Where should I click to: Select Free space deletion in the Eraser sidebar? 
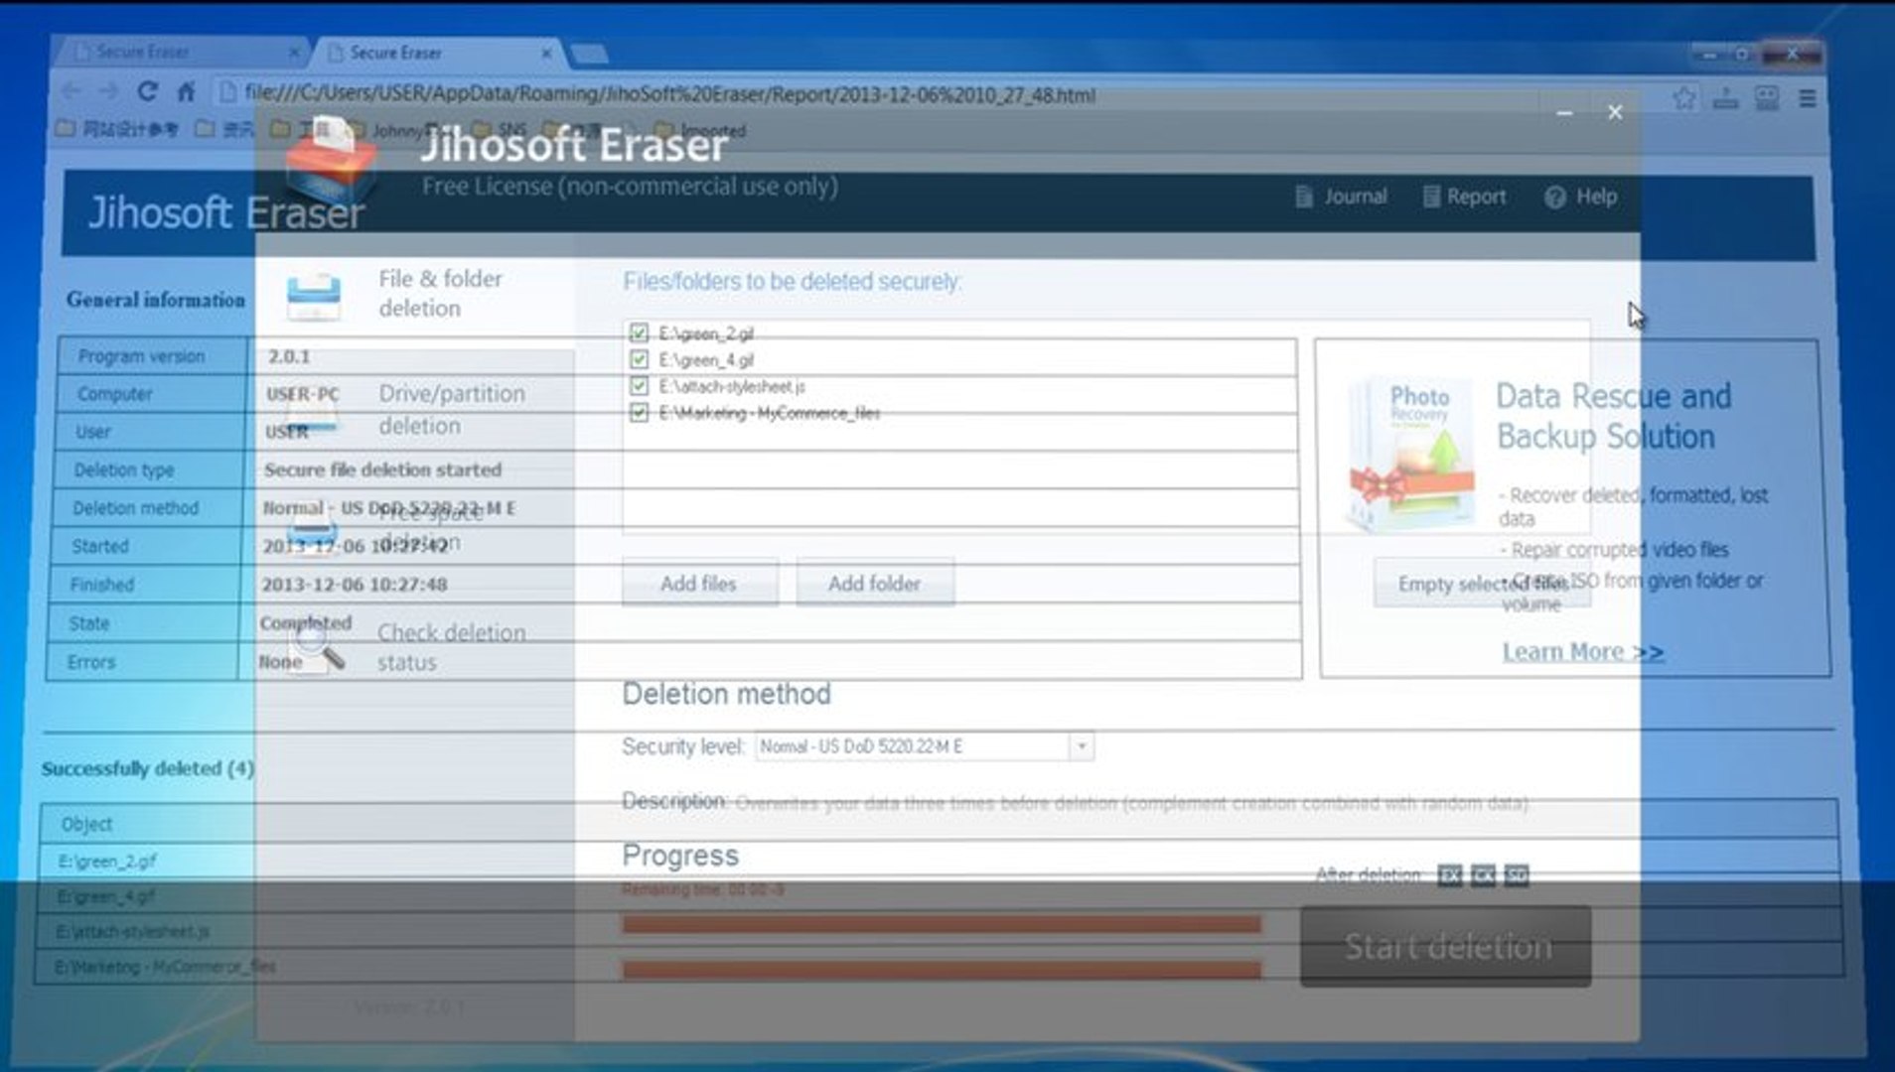click(x=415, y=527)
